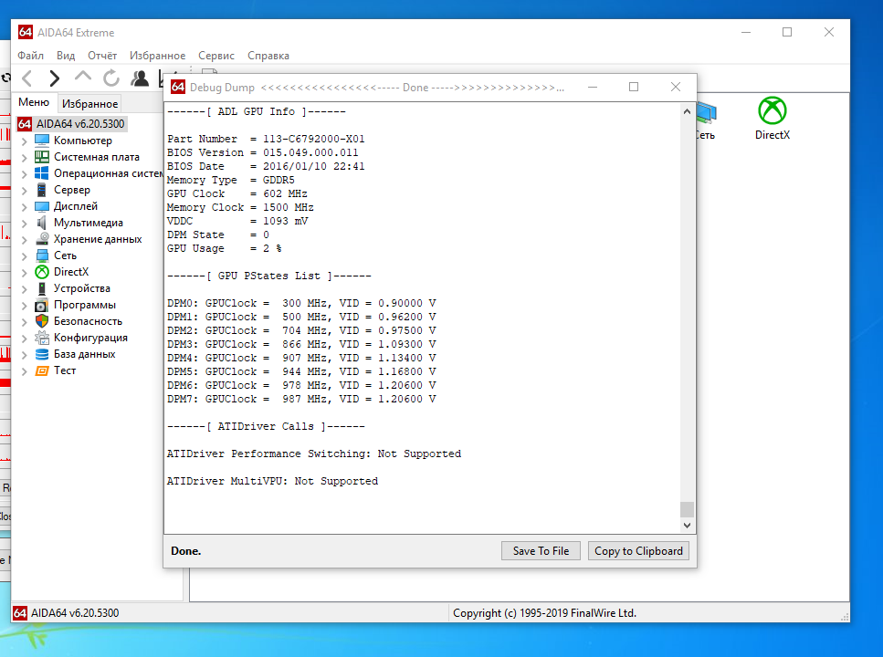The width and height of the screenshot is (883, 657).
Task: Click the Refresh toolbar icon
Action: (111, 78)
